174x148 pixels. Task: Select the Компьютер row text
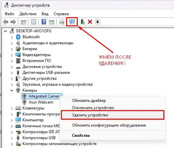point(33,120)
